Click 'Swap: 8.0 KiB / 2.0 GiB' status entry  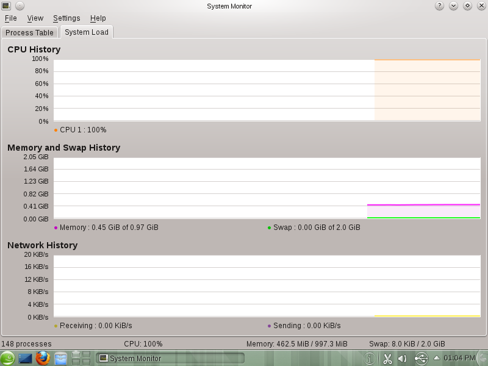[407, 344]
